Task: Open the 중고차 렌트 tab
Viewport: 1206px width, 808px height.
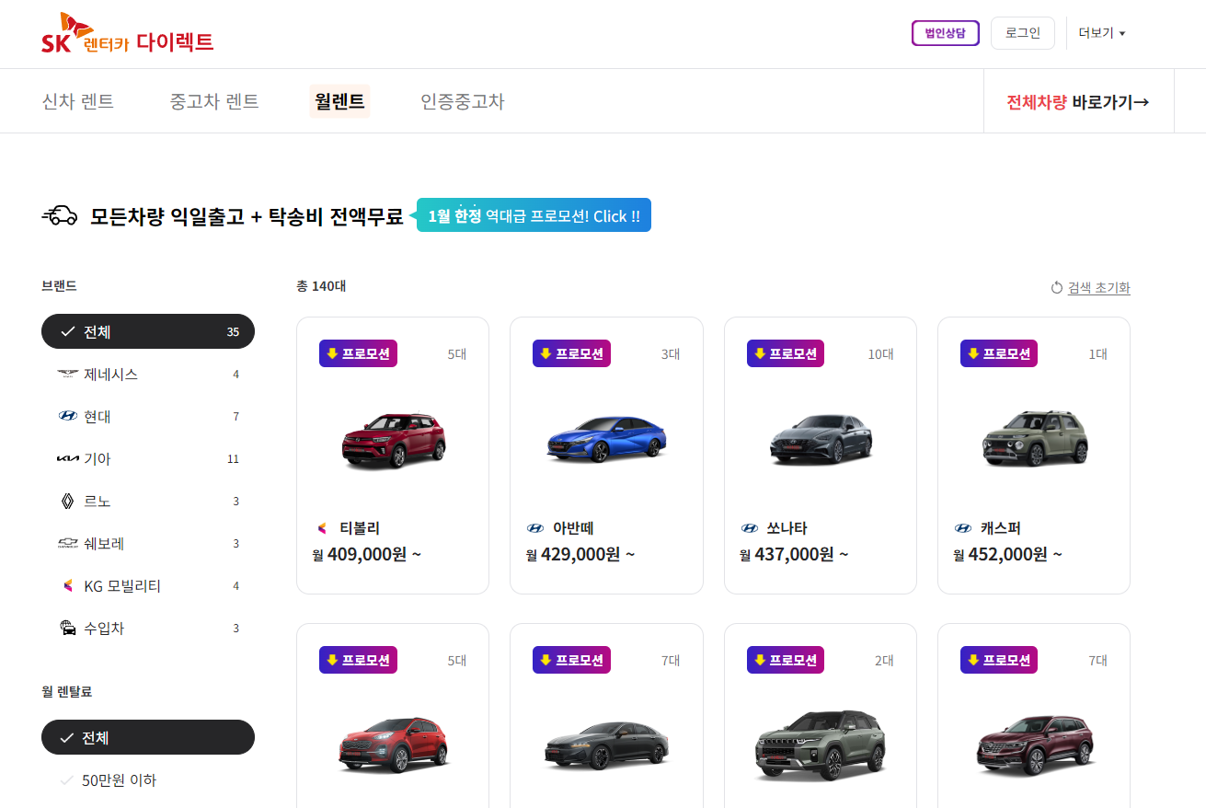Action: point(214,101)
